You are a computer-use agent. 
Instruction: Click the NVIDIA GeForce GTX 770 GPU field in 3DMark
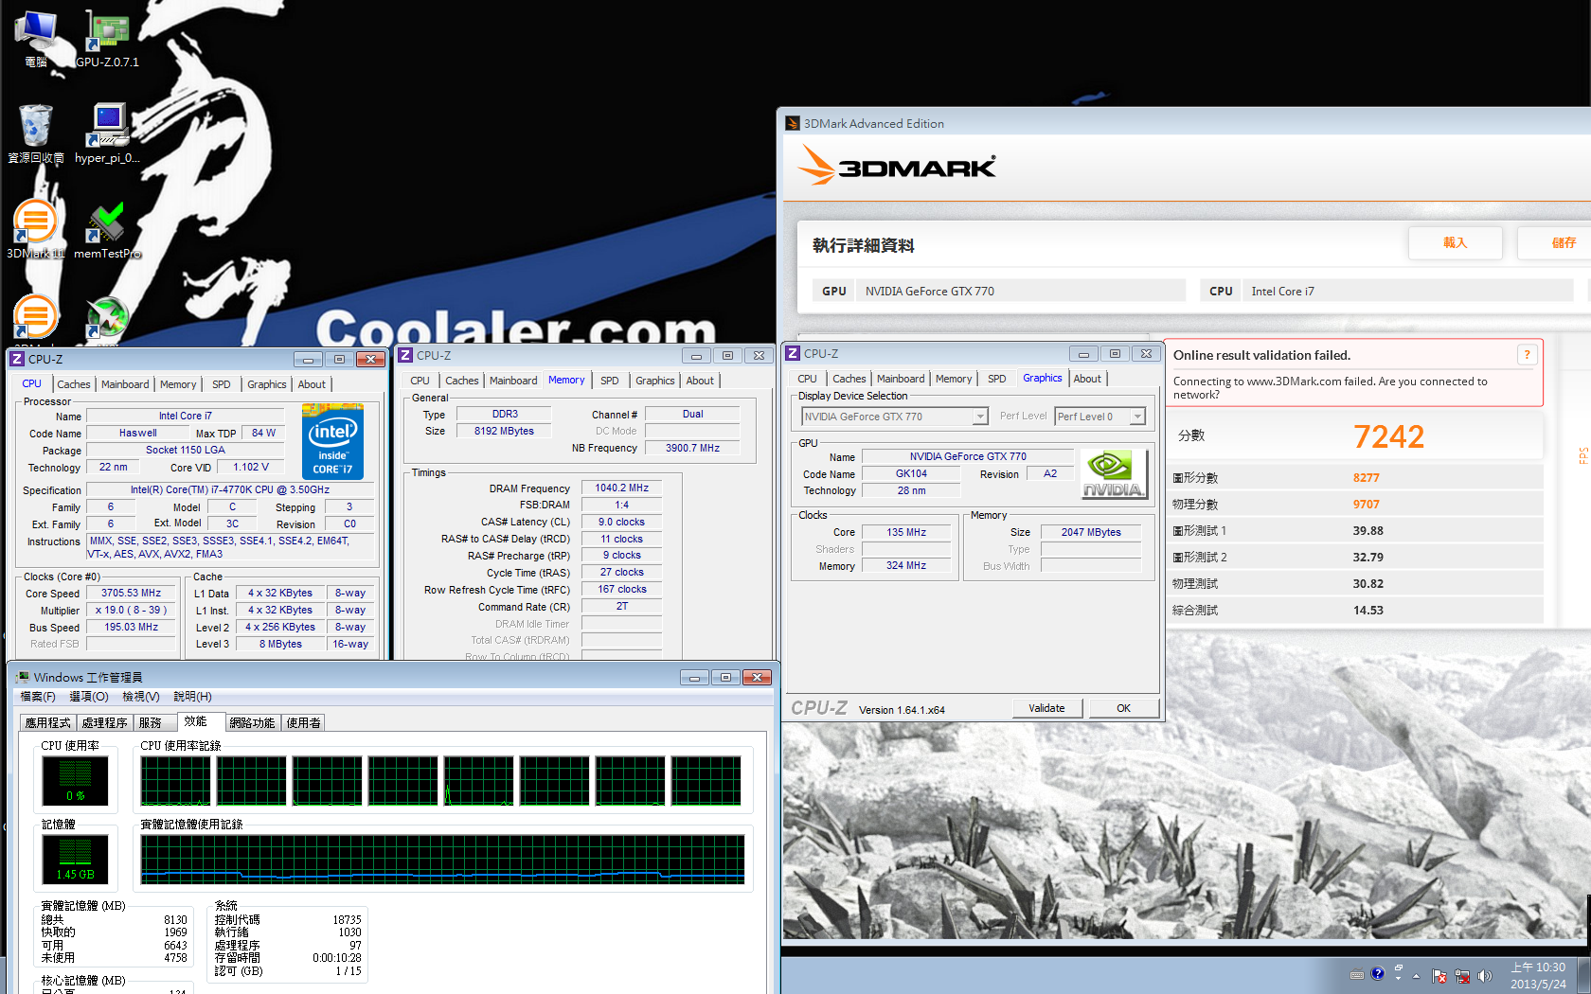tap(1021, 291)
